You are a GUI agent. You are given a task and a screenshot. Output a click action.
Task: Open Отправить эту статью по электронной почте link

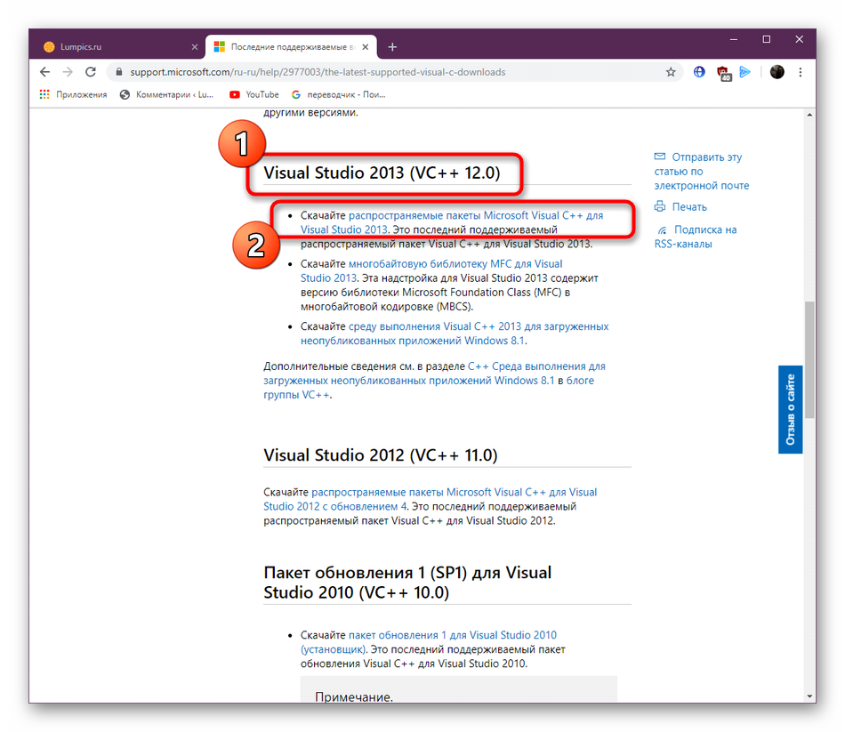point(701,171)
